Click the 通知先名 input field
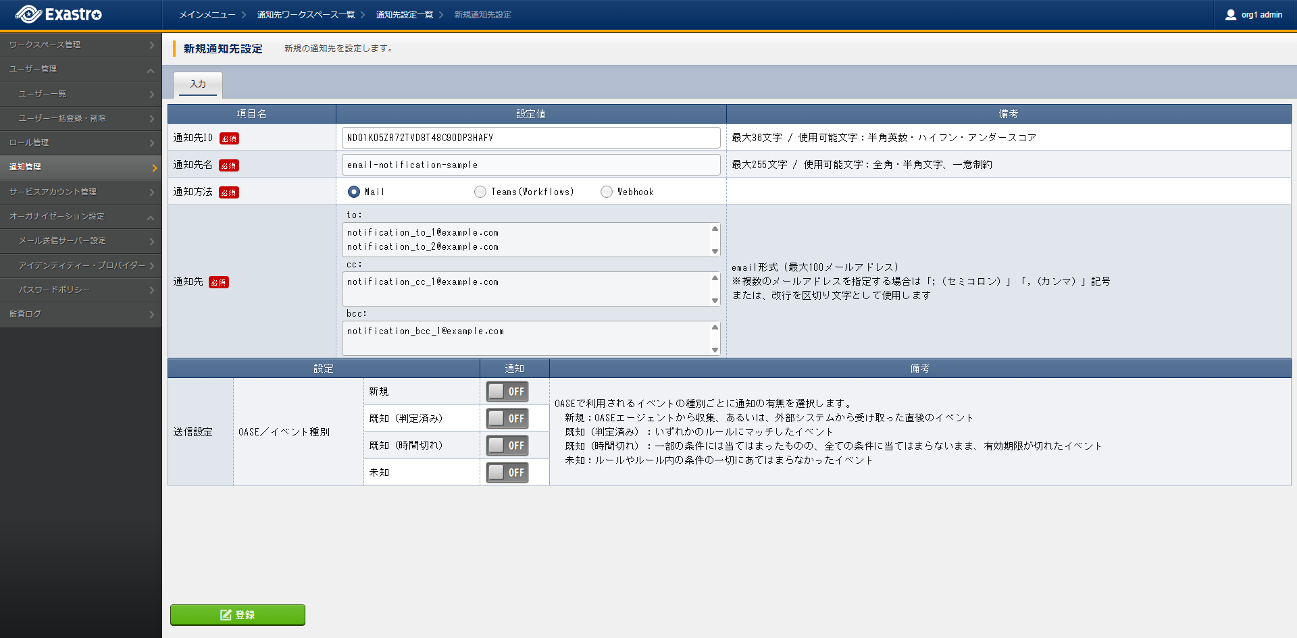The width and height of the screenshot is (1297, 638). point(530,165)
